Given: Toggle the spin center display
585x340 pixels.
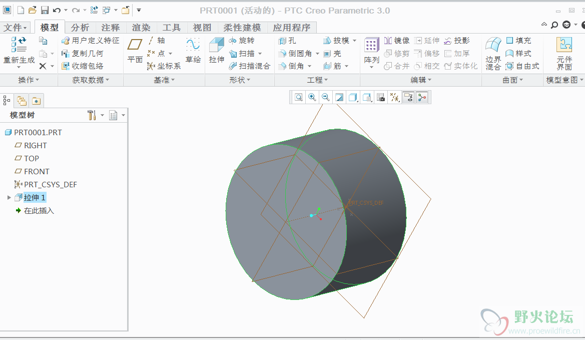Looking at the screenshot, I should [x=422, y=98].
